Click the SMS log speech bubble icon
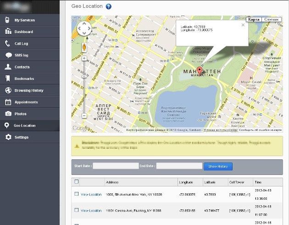This screenshot has width=289, height=225. click(8, 55)
